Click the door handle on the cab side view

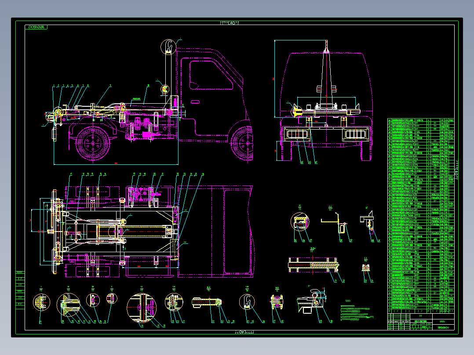click(195, 102)
